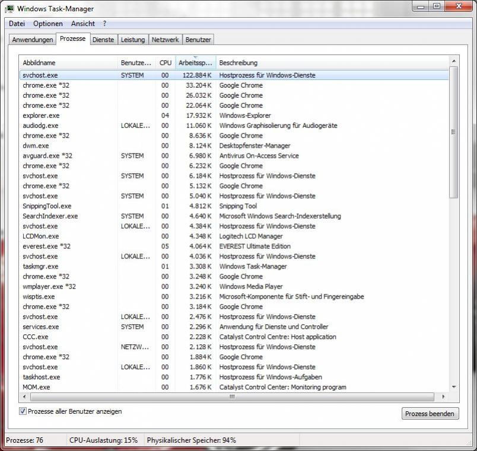
Task: Select the SearchIndexer.exe process row
Action: coord(234,216)
